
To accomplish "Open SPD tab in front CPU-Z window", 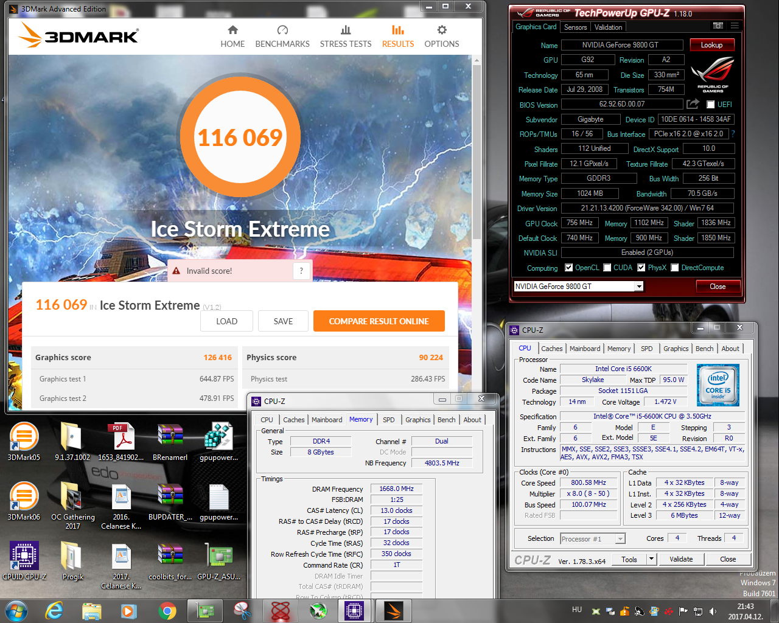I will (x=388, y=420).
